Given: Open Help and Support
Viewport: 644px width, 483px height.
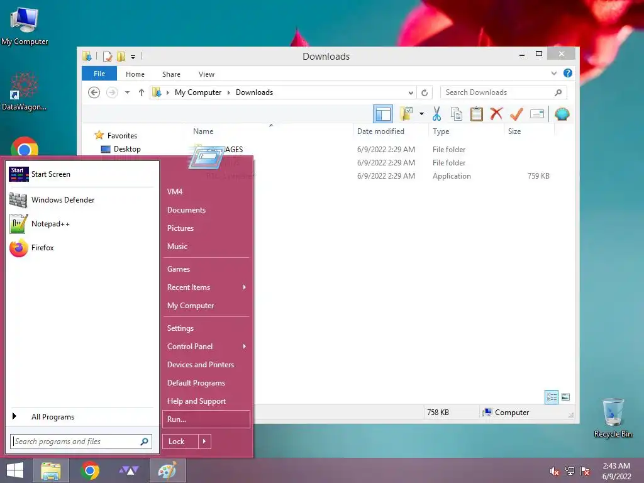Looking at the screenshot, I should (206, 401).
